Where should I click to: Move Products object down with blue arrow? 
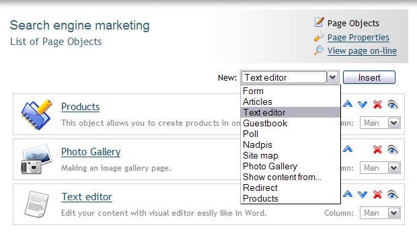pos(363,105)
